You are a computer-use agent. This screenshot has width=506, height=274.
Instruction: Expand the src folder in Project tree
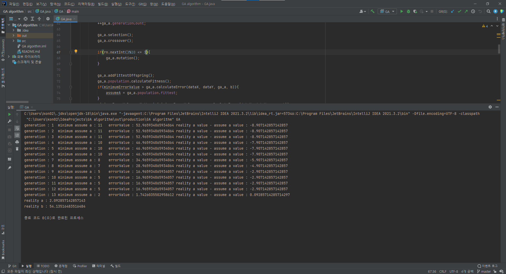coord(13,41)
